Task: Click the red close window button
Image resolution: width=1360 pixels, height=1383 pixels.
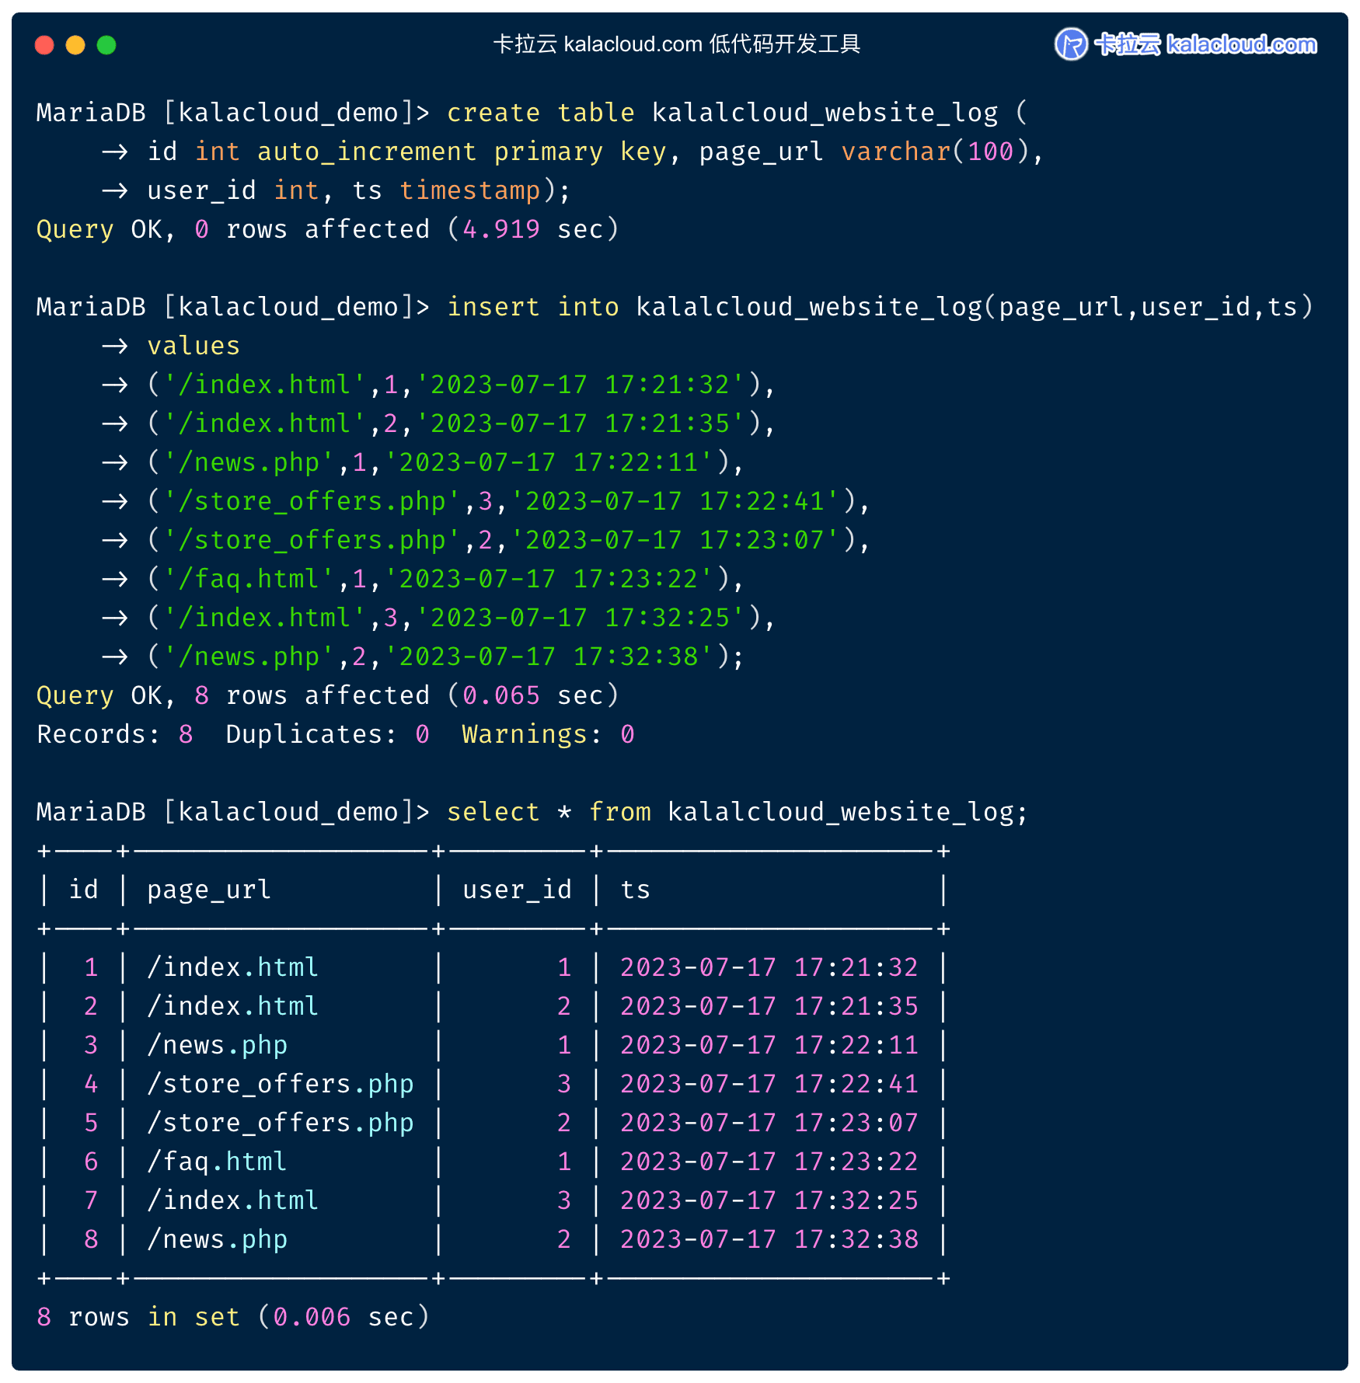Action: tap(44, 45)
